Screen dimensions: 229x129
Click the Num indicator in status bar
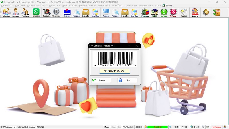point(107,127)
